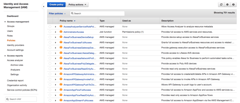The width and height of the screenshot is (240, 103).
Task: Click the Create policy button
Action: tap(56, 5)
